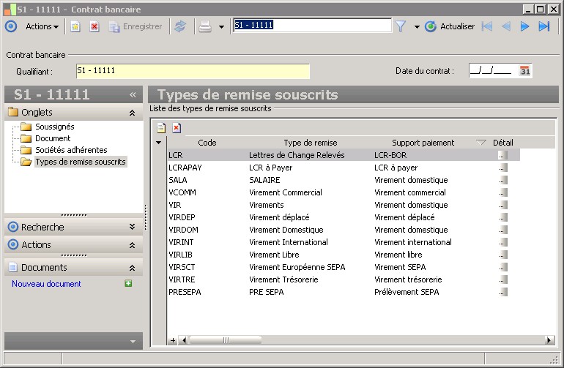564x368 pixels.
Task: Open the calendar picker for Date du contrat
Action: point(524,71)
